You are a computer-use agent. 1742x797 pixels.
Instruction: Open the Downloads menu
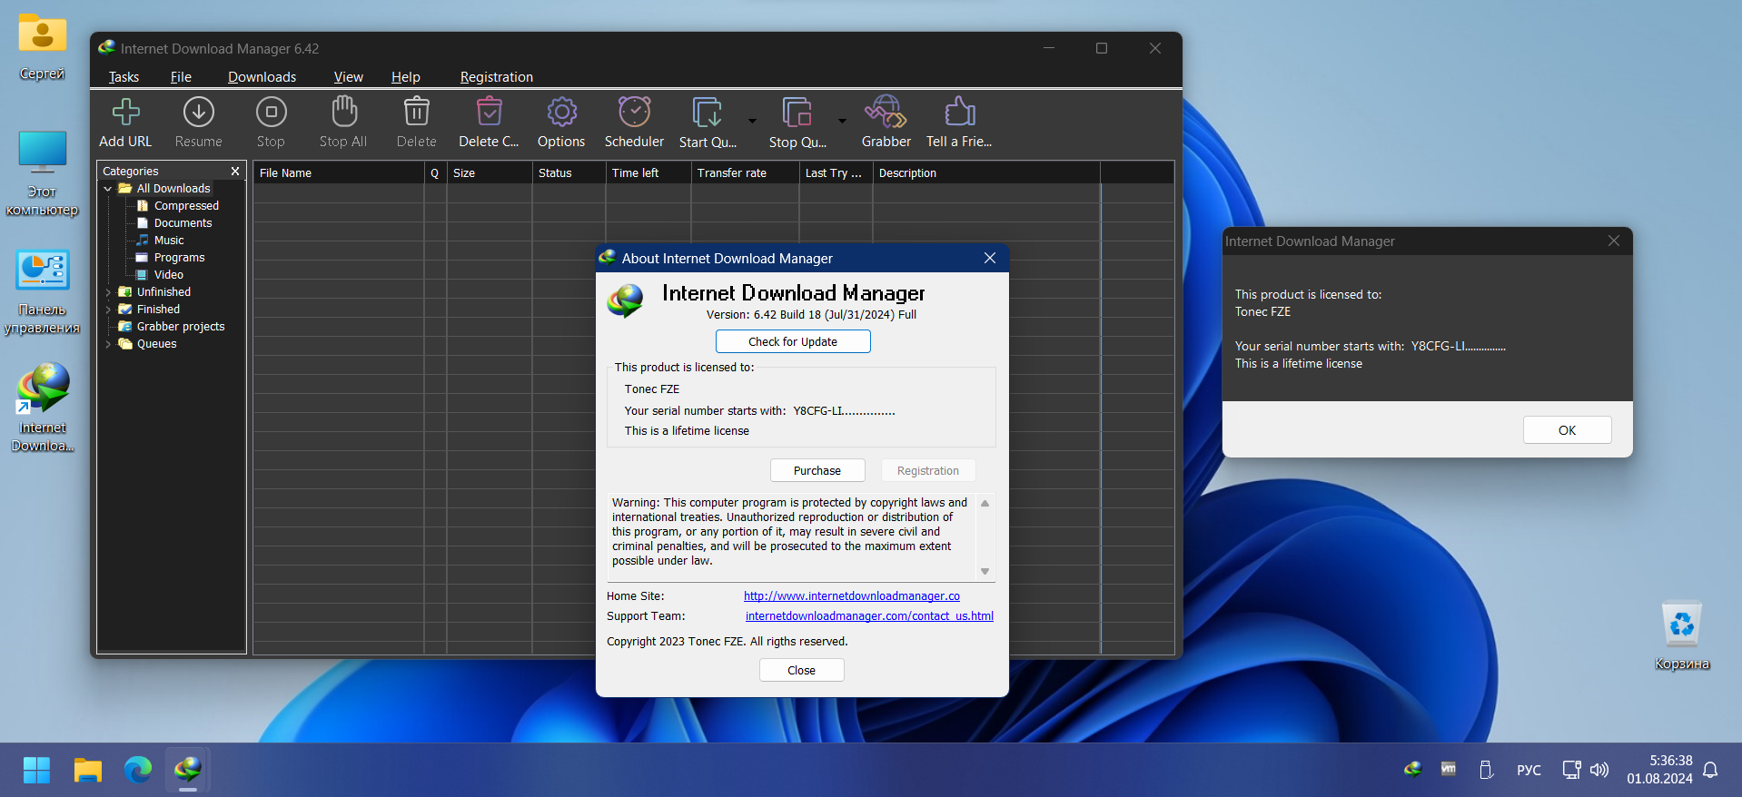262,77
